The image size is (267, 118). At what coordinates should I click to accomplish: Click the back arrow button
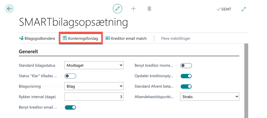coord(9,9)
